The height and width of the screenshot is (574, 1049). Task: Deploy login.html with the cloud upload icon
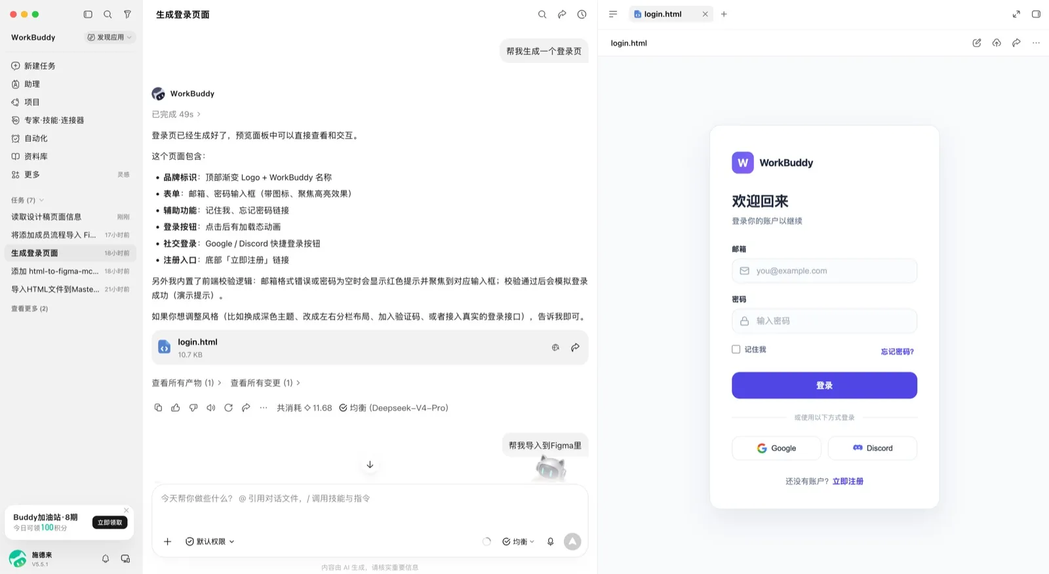pyautogui.click(x=997, y=43)
